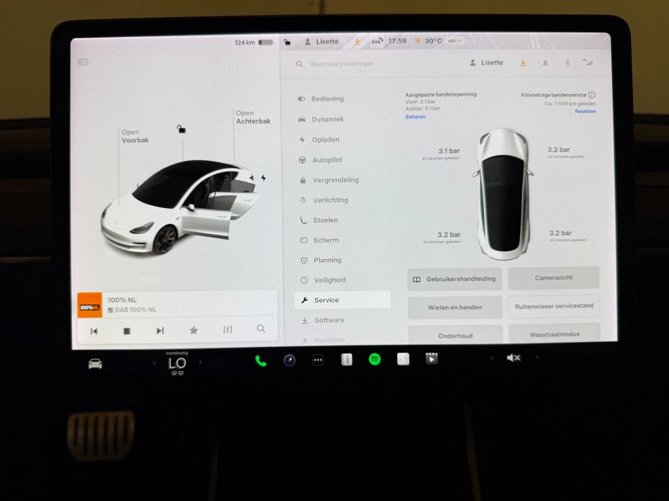This screenshot has height=501, width=669.
Task: Click the Wielen en banden button
Action: [x=454, y=307]
